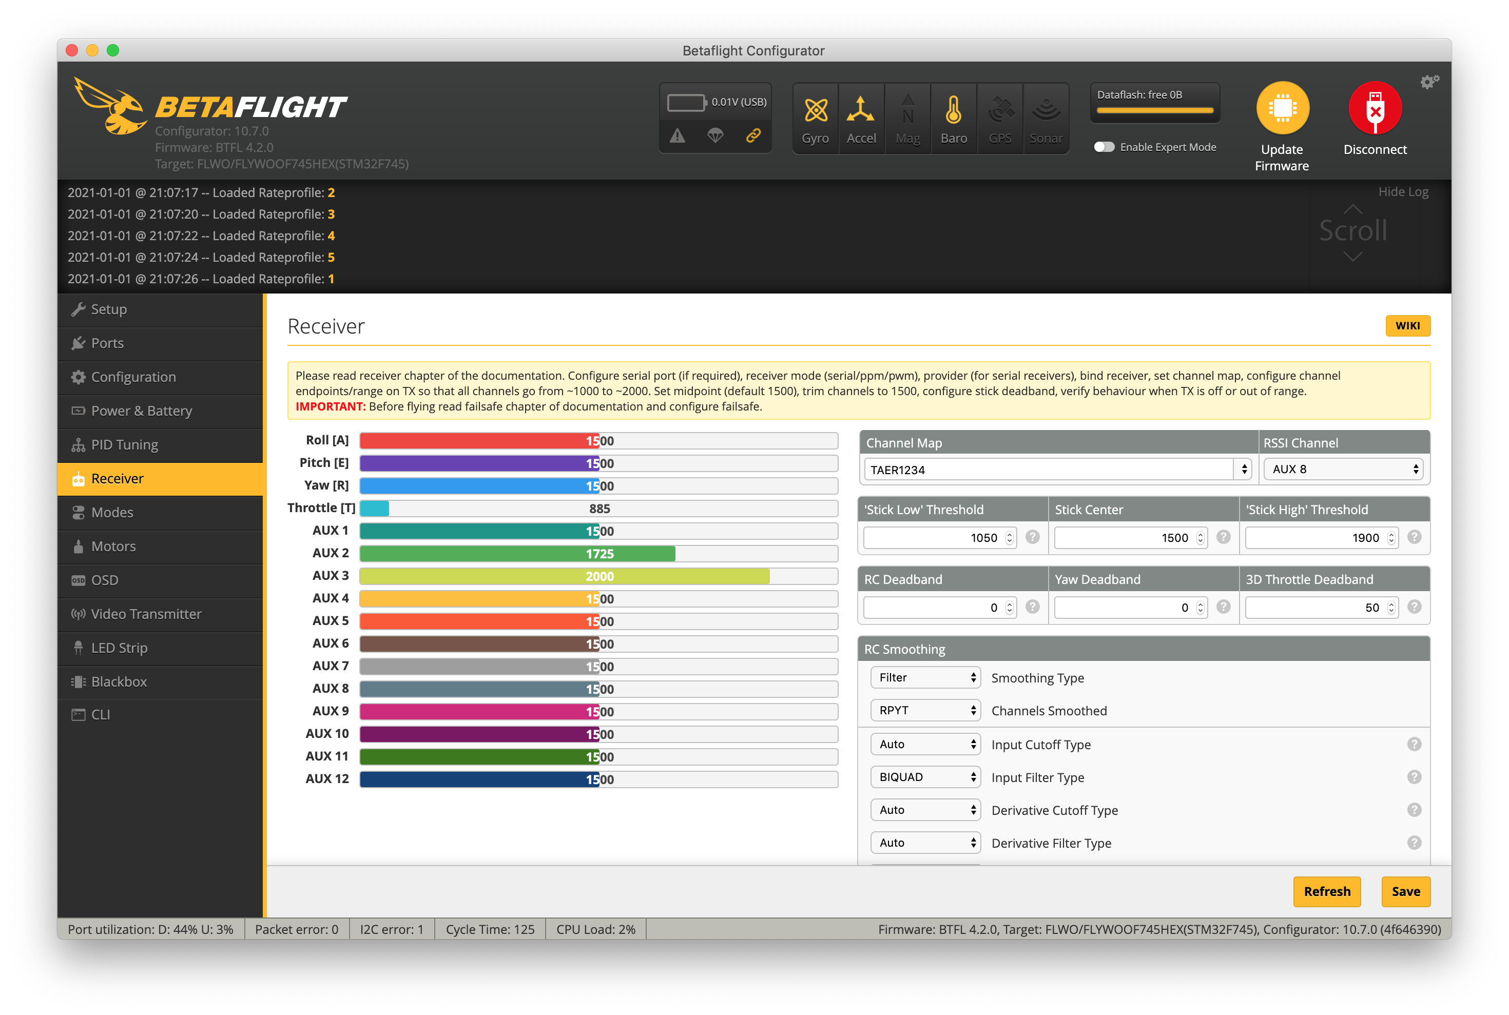Open the LED Strip tab
The height and width of the screenshot is (1015, 1509).
160,648
